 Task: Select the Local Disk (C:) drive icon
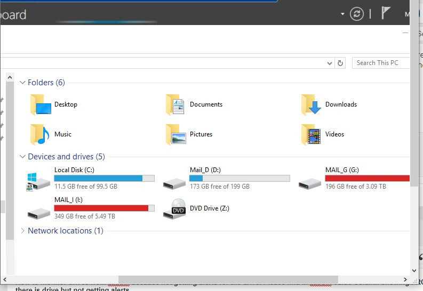click(x=38, y=181)
